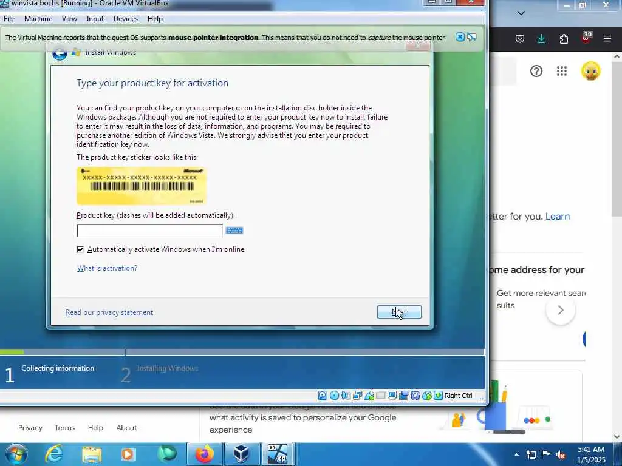Image resolution: width=622 pixels, height=466 pixels.
Task: Open the Google apps grid icon
Action: tap(562, 72)
